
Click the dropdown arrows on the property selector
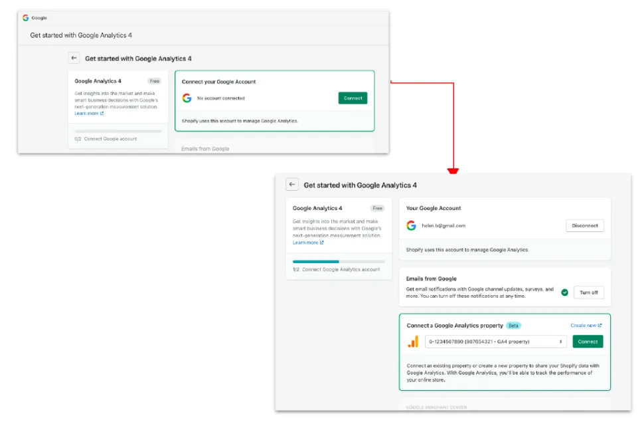[560, 342]
